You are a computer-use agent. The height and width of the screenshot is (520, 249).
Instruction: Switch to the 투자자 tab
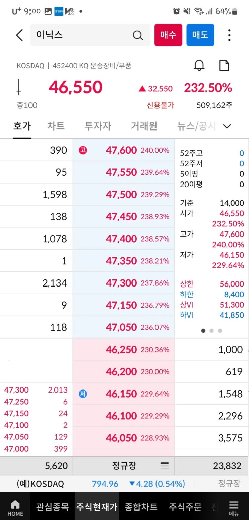(x=98, y=126)
